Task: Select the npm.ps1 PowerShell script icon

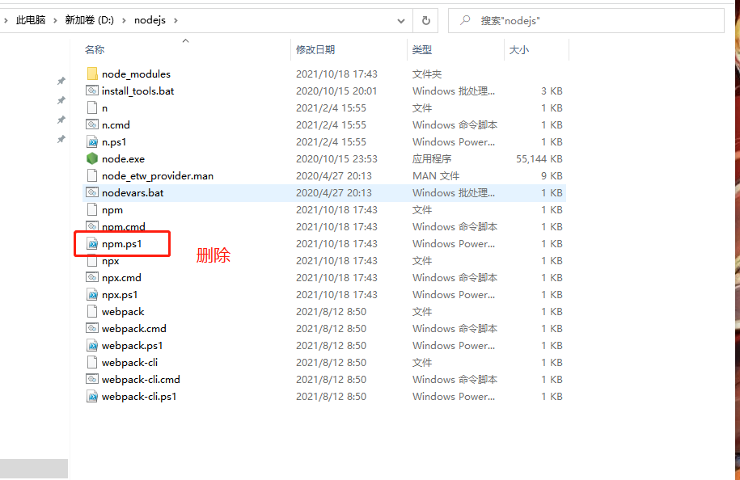Action: coord(92,243)
